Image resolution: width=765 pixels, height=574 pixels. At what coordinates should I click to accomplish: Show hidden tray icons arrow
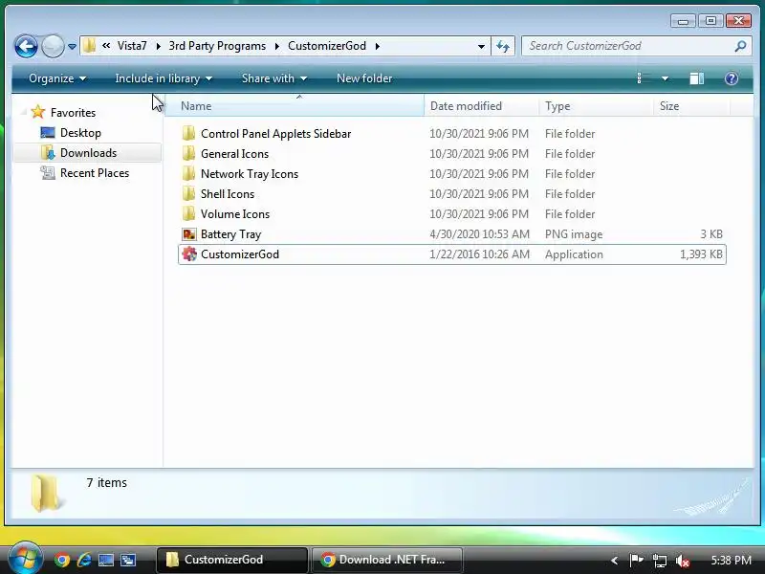point(615,561)
